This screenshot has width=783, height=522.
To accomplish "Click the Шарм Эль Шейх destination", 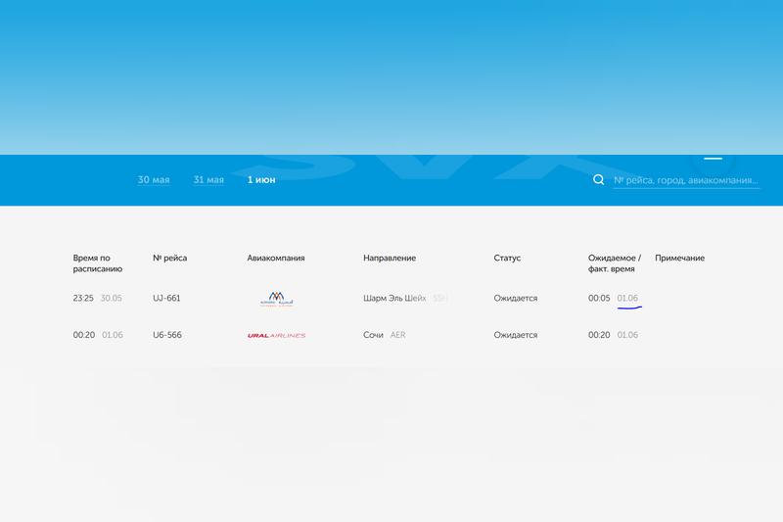I will (x=394, y=298).
